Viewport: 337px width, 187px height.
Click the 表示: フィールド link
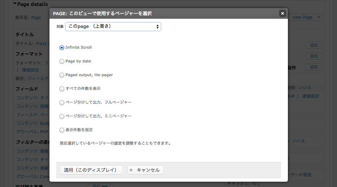tap(38, 79)
